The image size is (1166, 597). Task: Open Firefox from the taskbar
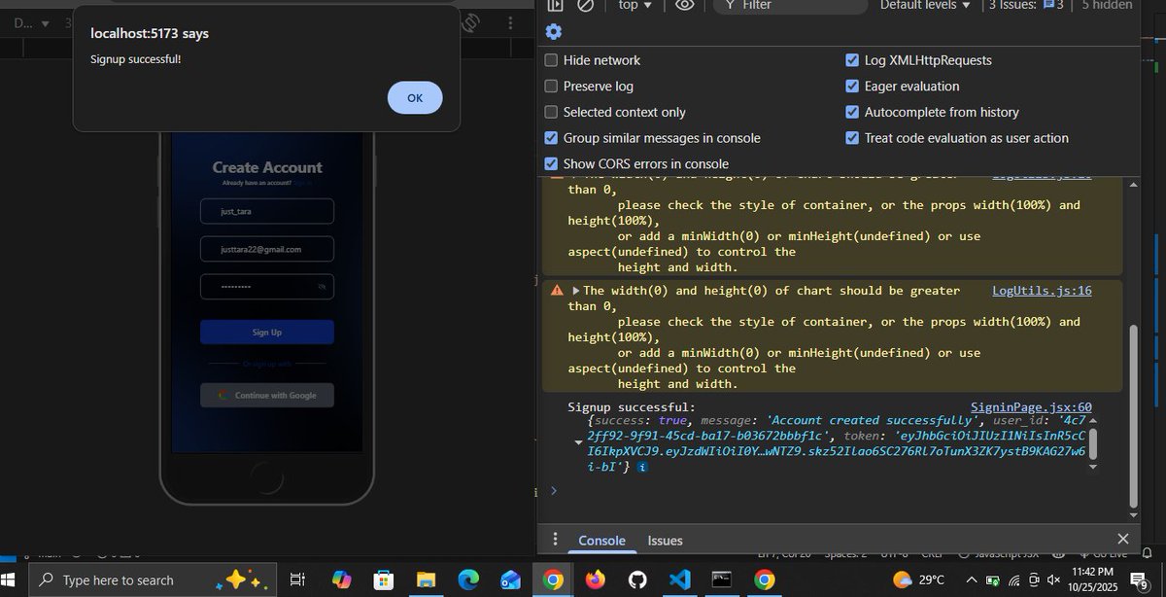click(x=595, y=579)
